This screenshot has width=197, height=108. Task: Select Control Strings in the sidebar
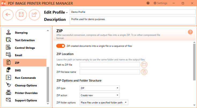coord(25,48)
